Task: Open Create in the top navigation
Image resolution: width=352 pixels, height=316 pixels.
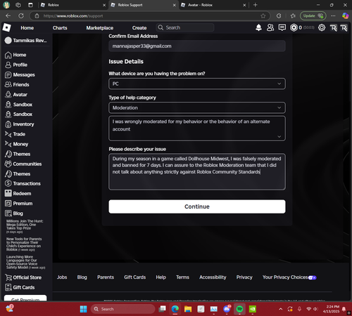Action: [139, 28]
